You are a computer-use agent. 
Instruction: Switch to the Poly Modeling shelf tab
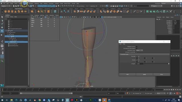tap(18, 9)
